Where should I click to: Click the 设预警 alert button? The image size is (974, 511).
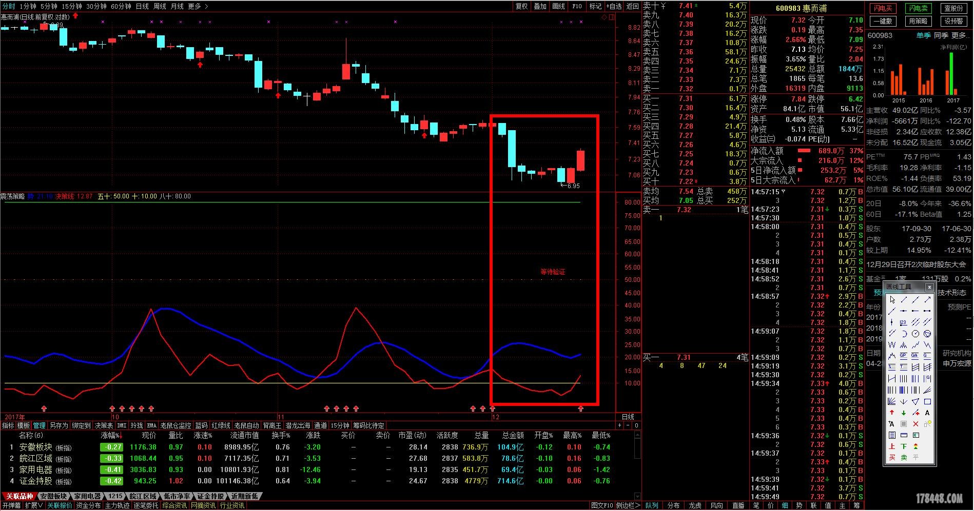(x=953, y=21)
